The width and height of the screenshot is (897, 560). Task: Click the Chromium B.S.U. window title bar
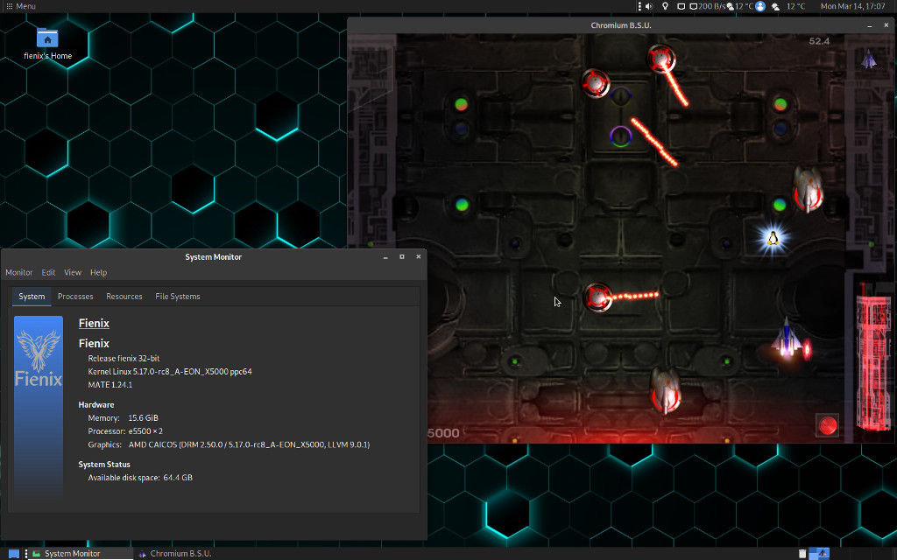[x=621, y=25]
